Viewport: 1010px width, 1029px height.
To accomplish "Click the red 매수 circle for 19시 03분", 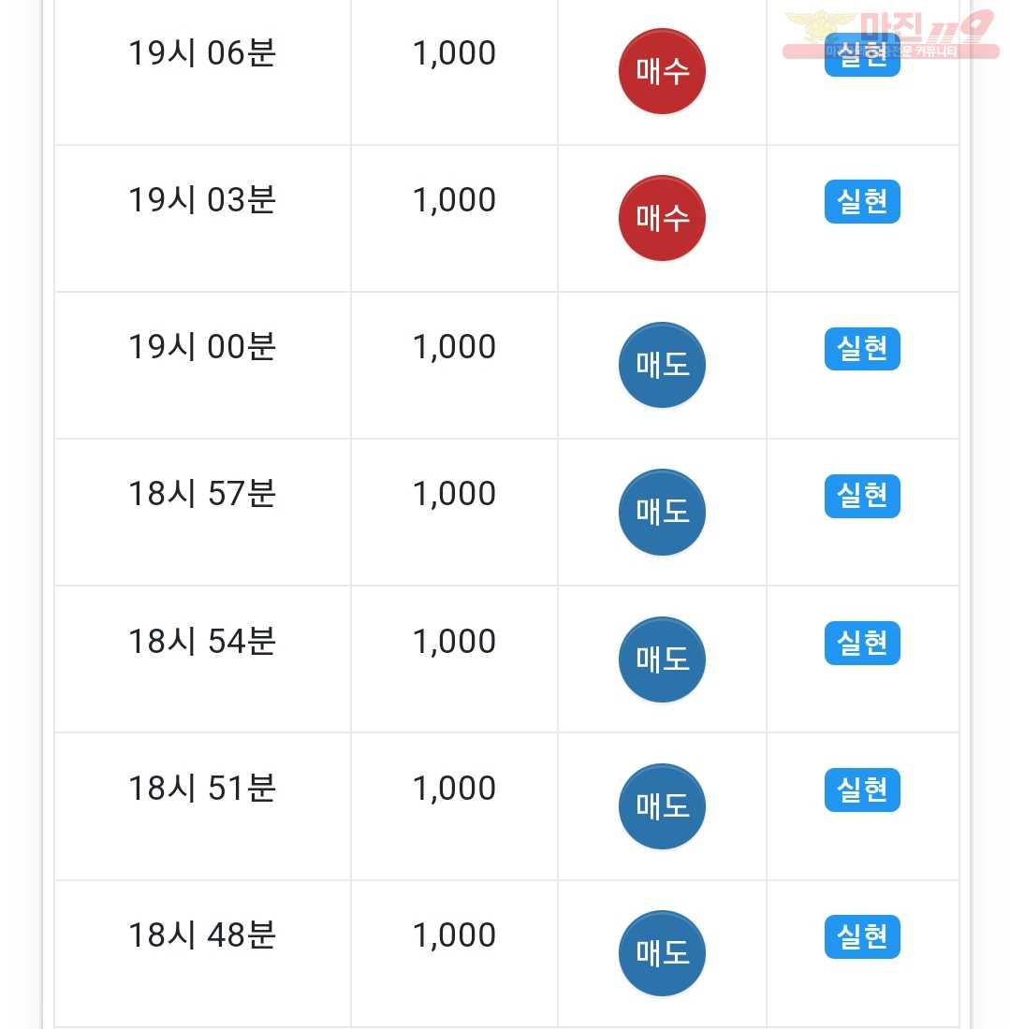I will (x=662, y=218).
